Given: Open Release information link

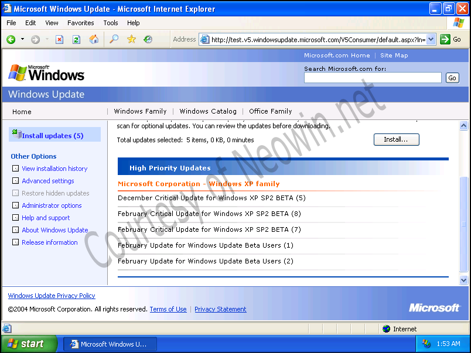Looking at the screenshot, I should coord(50,242).
